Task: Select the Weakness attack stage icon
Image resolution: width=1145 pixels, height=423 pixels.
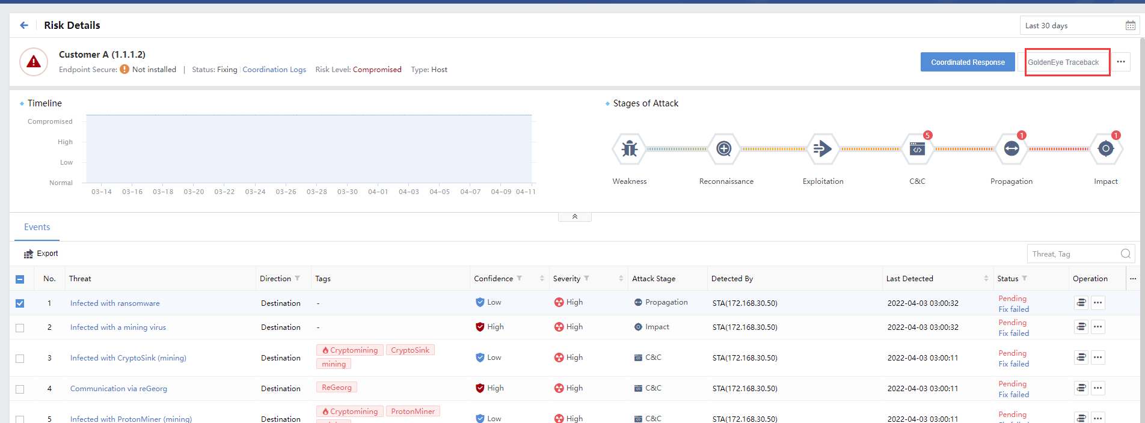Action: (629, 148)
